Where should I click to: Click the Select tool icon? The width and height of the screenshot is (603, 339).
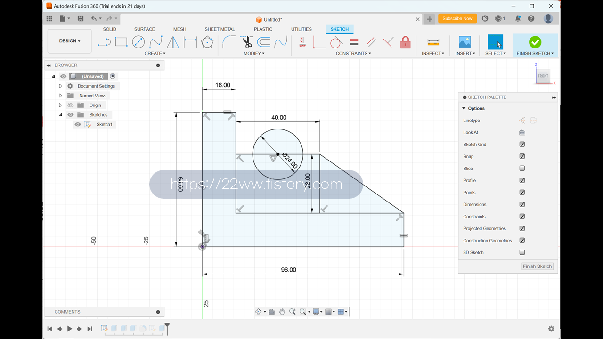[495, 42]
